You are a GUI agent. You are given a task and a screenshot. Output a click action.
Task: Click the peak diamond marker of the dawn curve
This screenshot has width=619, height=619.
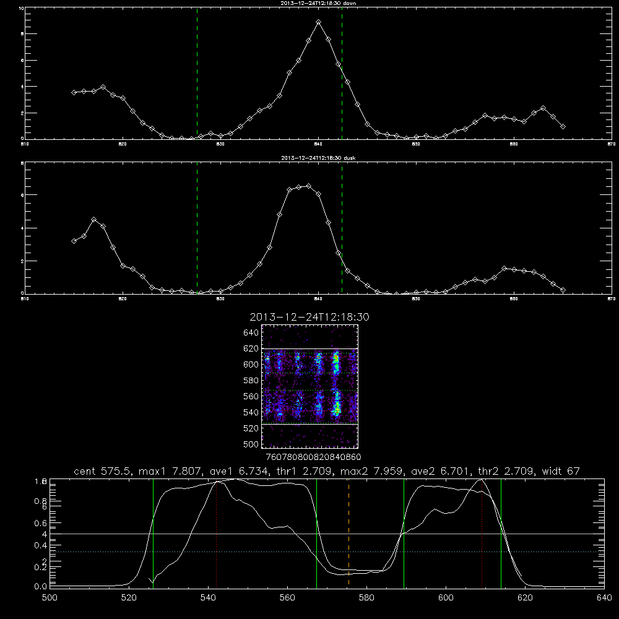pyautogui.click(x=319, y=22)
